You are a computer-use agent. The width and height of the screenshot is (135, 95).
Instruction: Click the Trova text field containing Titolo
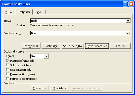tap(78, 21)
